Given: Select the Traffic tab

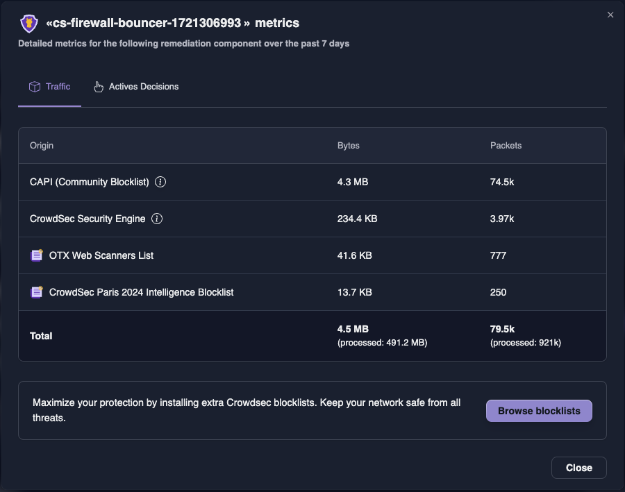Looking at the screenshot, I should tap(49, 86).
